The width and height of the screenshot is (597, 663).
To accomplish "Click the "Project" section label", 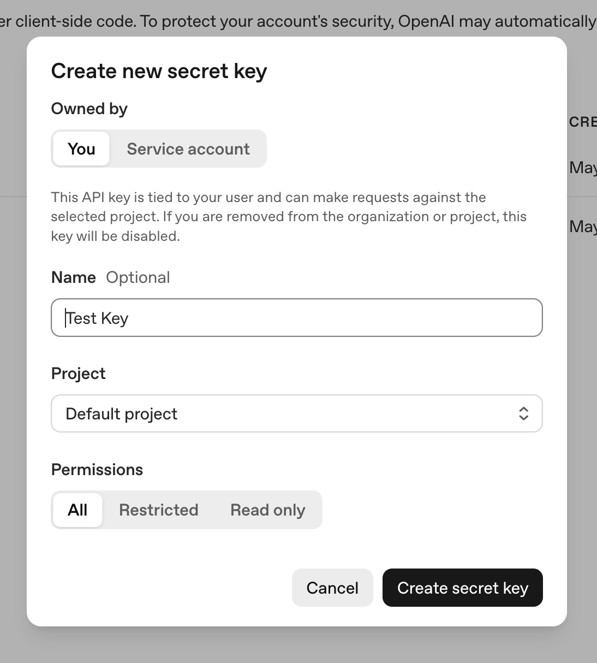I will coord(78,374).
